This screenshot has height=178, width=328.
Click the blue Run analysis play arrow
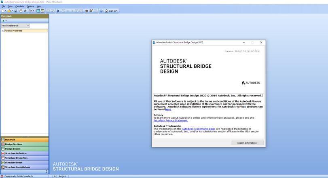click(x=58, y=11)
